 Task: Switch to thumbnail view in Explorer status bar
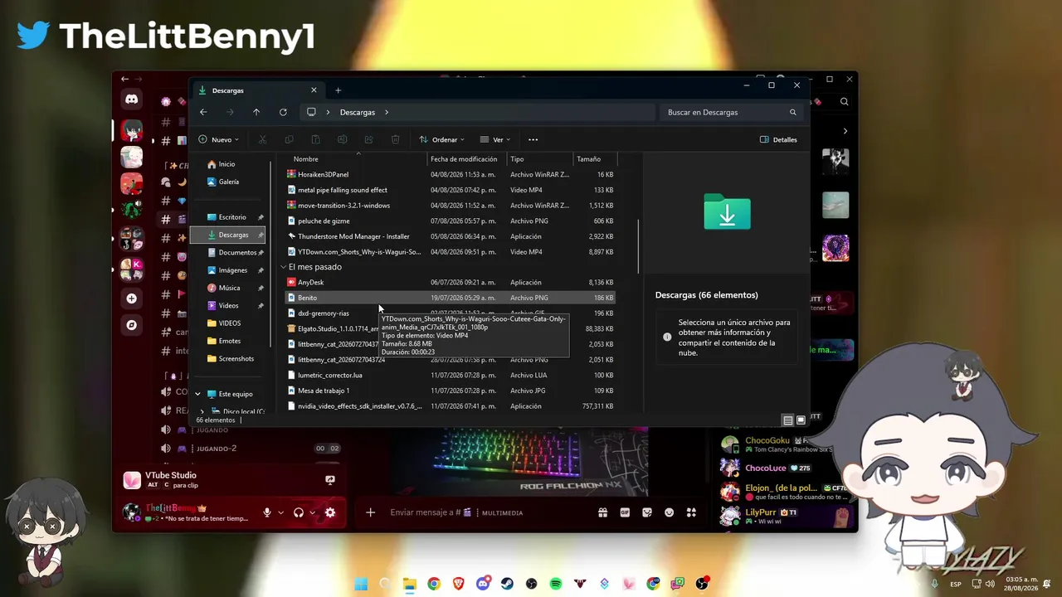coord(801,420)
